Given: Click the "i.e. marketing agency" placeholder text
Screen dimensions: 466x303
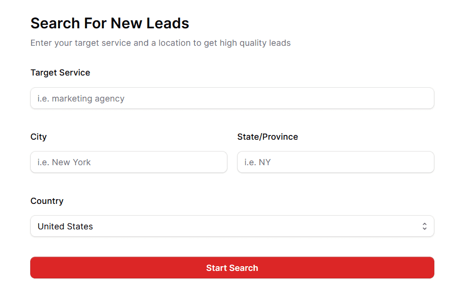Looking at the screenshot, I should 81,99.
